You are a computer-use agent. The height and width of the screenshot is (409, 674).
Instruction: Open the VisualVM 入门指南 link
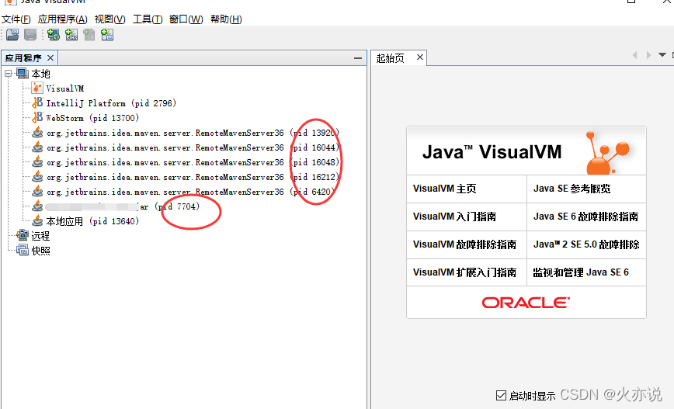[454, 217]
